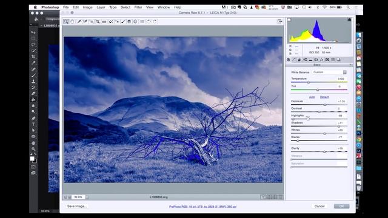Open the zoom level dropdown
The width and height of the screenshot is (388, 218).
tap(87, 197)
